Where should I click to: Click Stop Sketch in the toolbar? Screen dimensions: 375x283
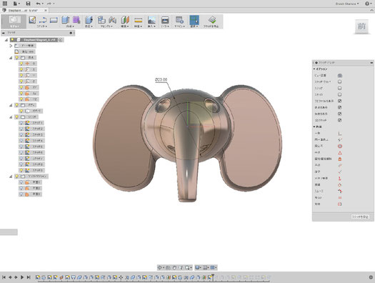click(x=211, y=21)
